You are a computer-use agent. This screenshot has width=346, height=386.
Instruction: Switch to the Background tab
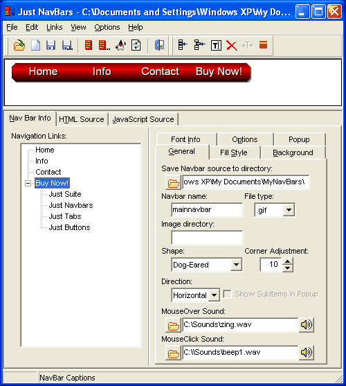point(293,152)
